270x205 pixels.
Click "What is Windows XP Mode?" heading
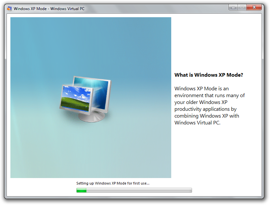coord(209,75)
